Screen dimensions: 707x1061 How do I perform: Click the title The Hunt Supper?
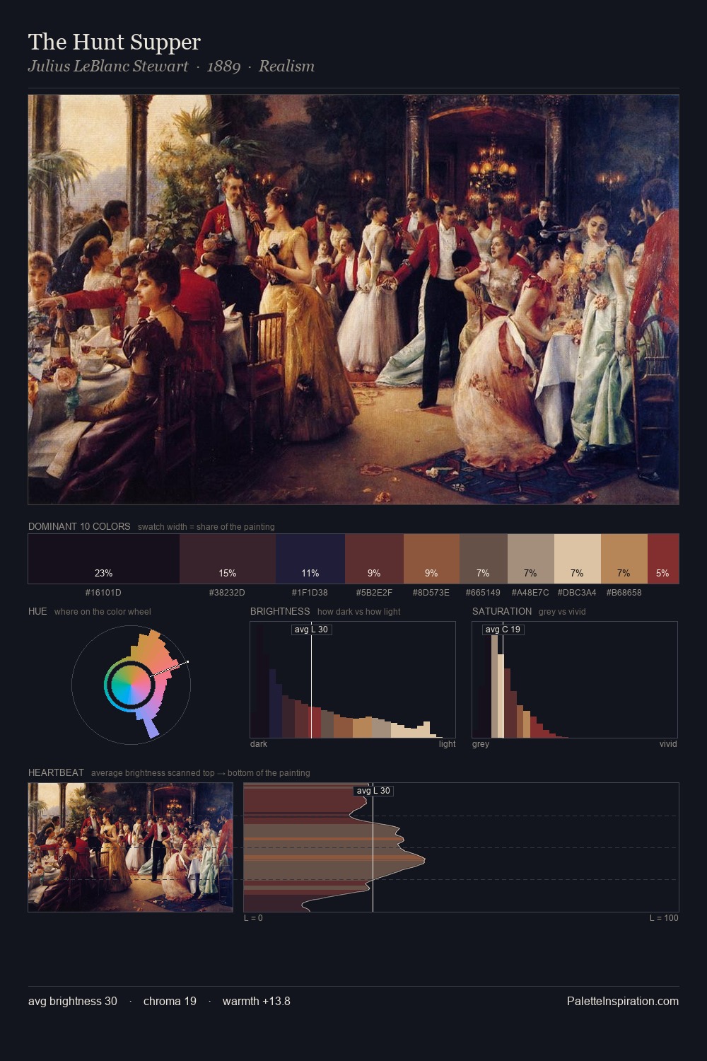115,42
